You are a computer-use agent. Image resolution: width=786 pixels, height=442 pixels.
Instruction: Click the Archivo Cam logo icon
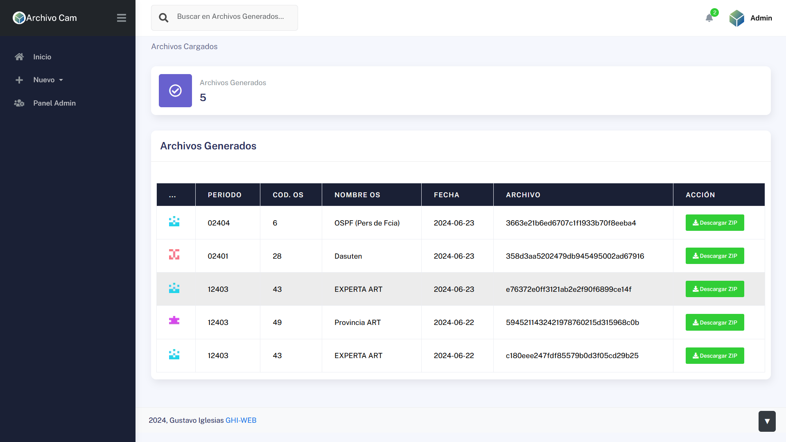point(19,18)
